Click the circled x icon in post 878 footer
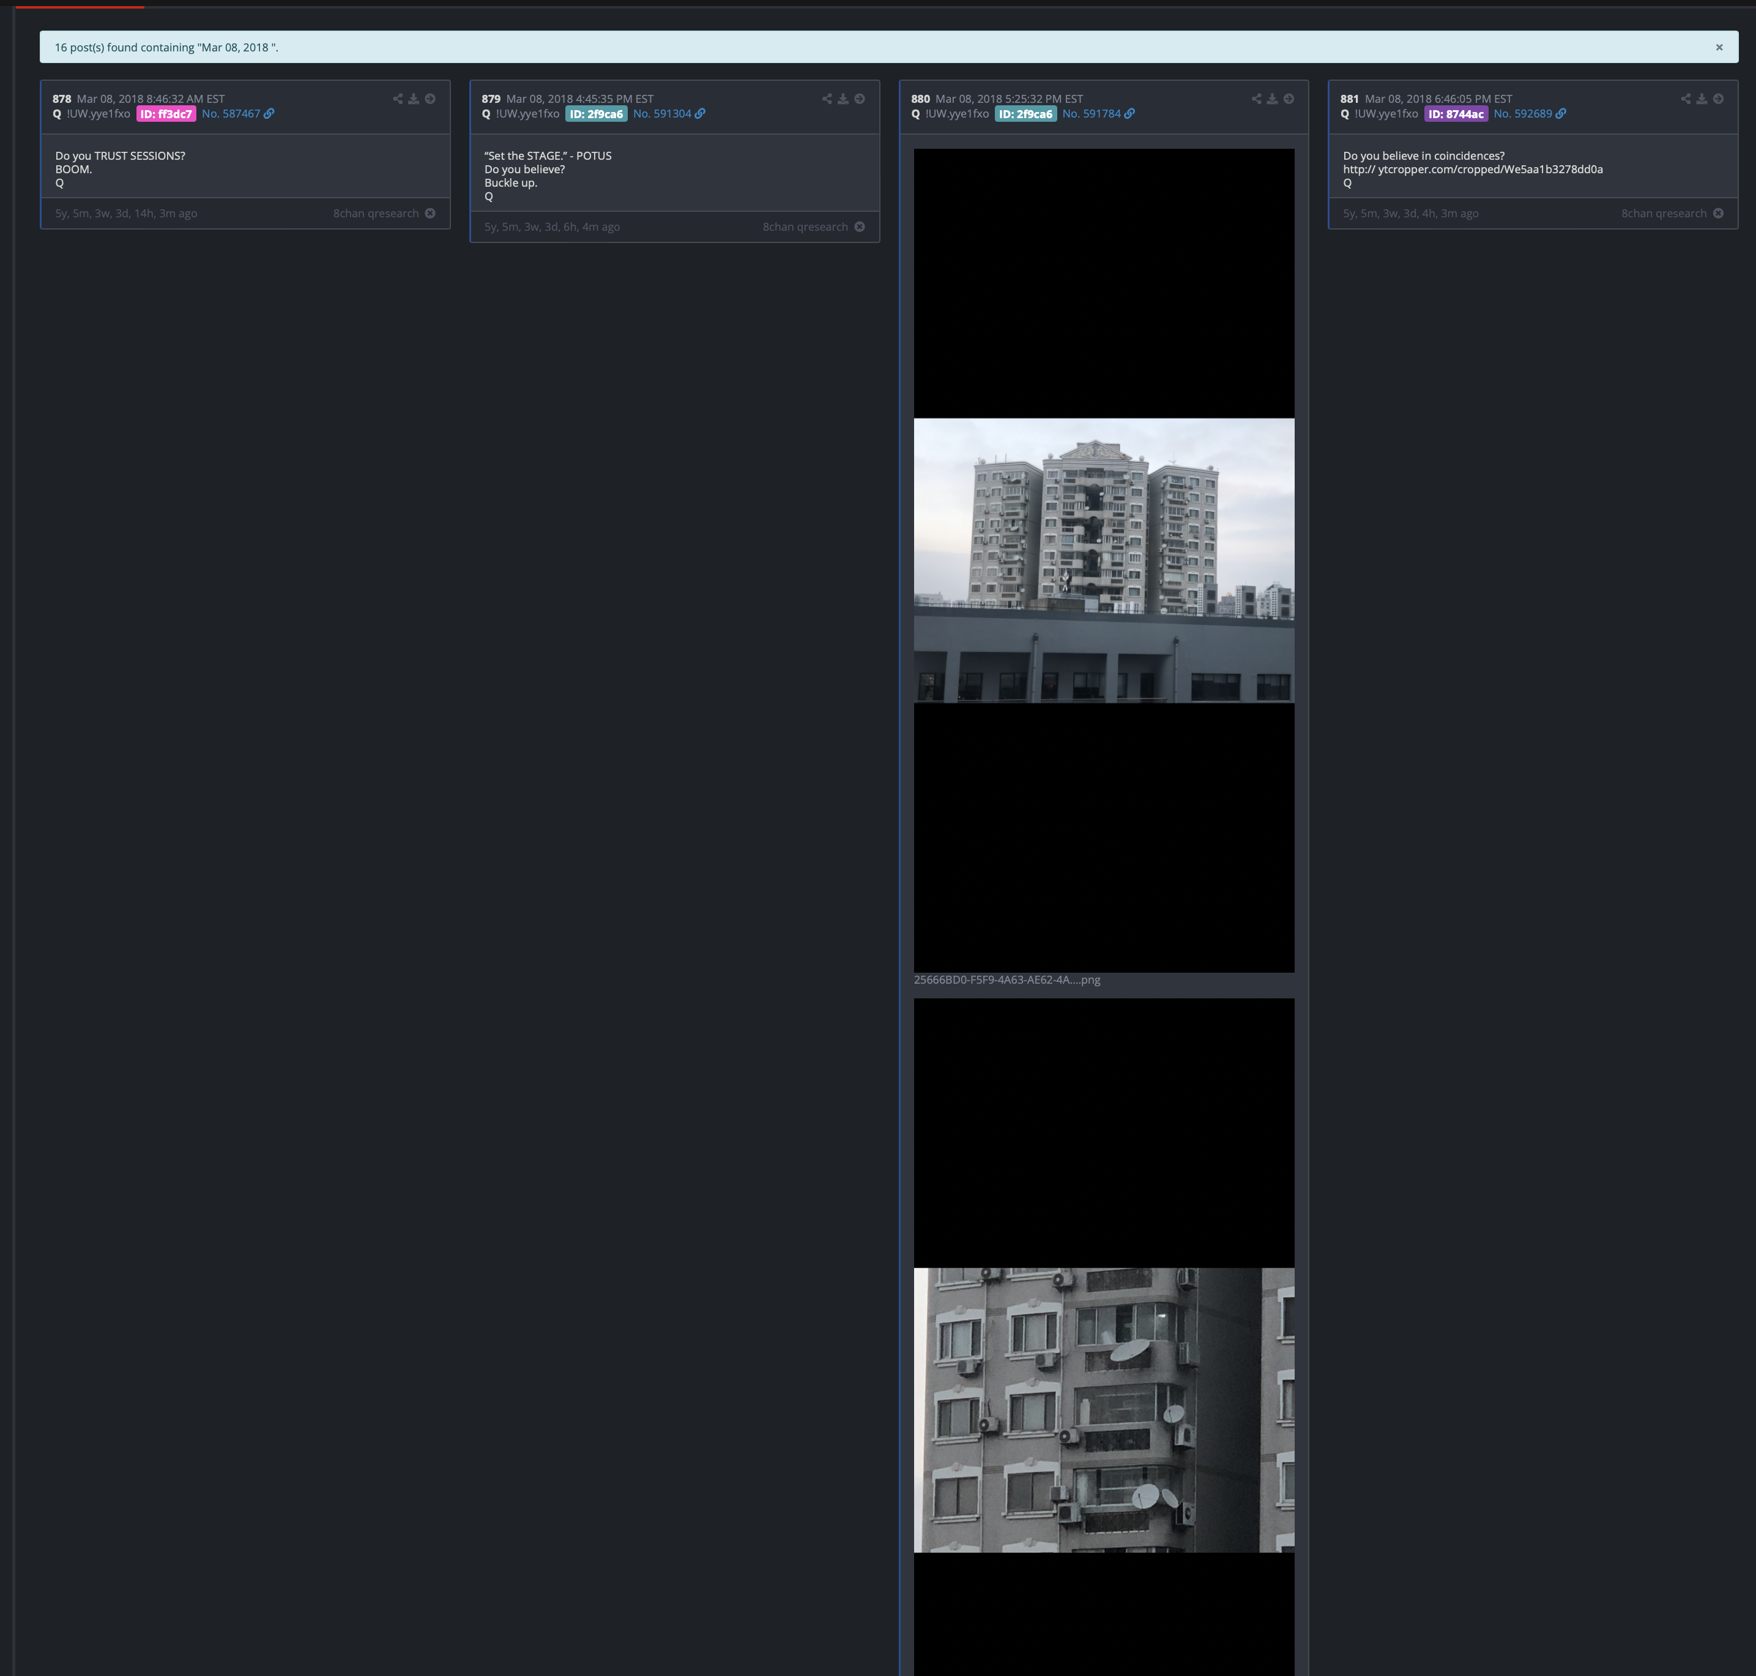Viewport: 1756px width, 1676px height. (431, 214)
